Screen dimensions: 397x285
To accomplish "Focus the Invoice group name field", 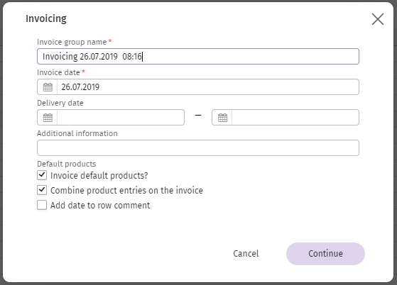I will [198, 56].
